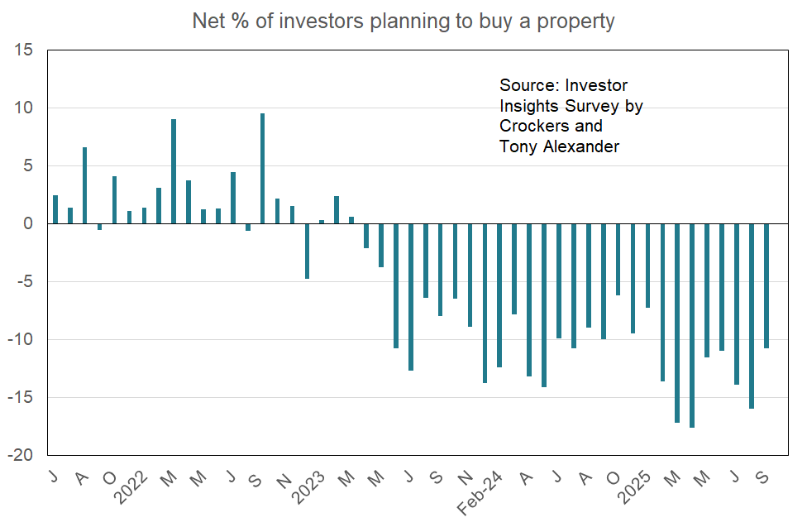807x527 pixels.
Task: Select the lowest bar reaching about -17.5
Action: click(692, 326)
